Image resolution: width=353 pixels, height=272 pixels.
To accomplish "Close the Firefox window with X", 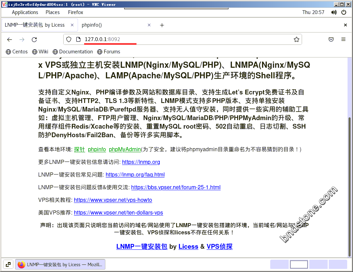I will click(345, 25).
